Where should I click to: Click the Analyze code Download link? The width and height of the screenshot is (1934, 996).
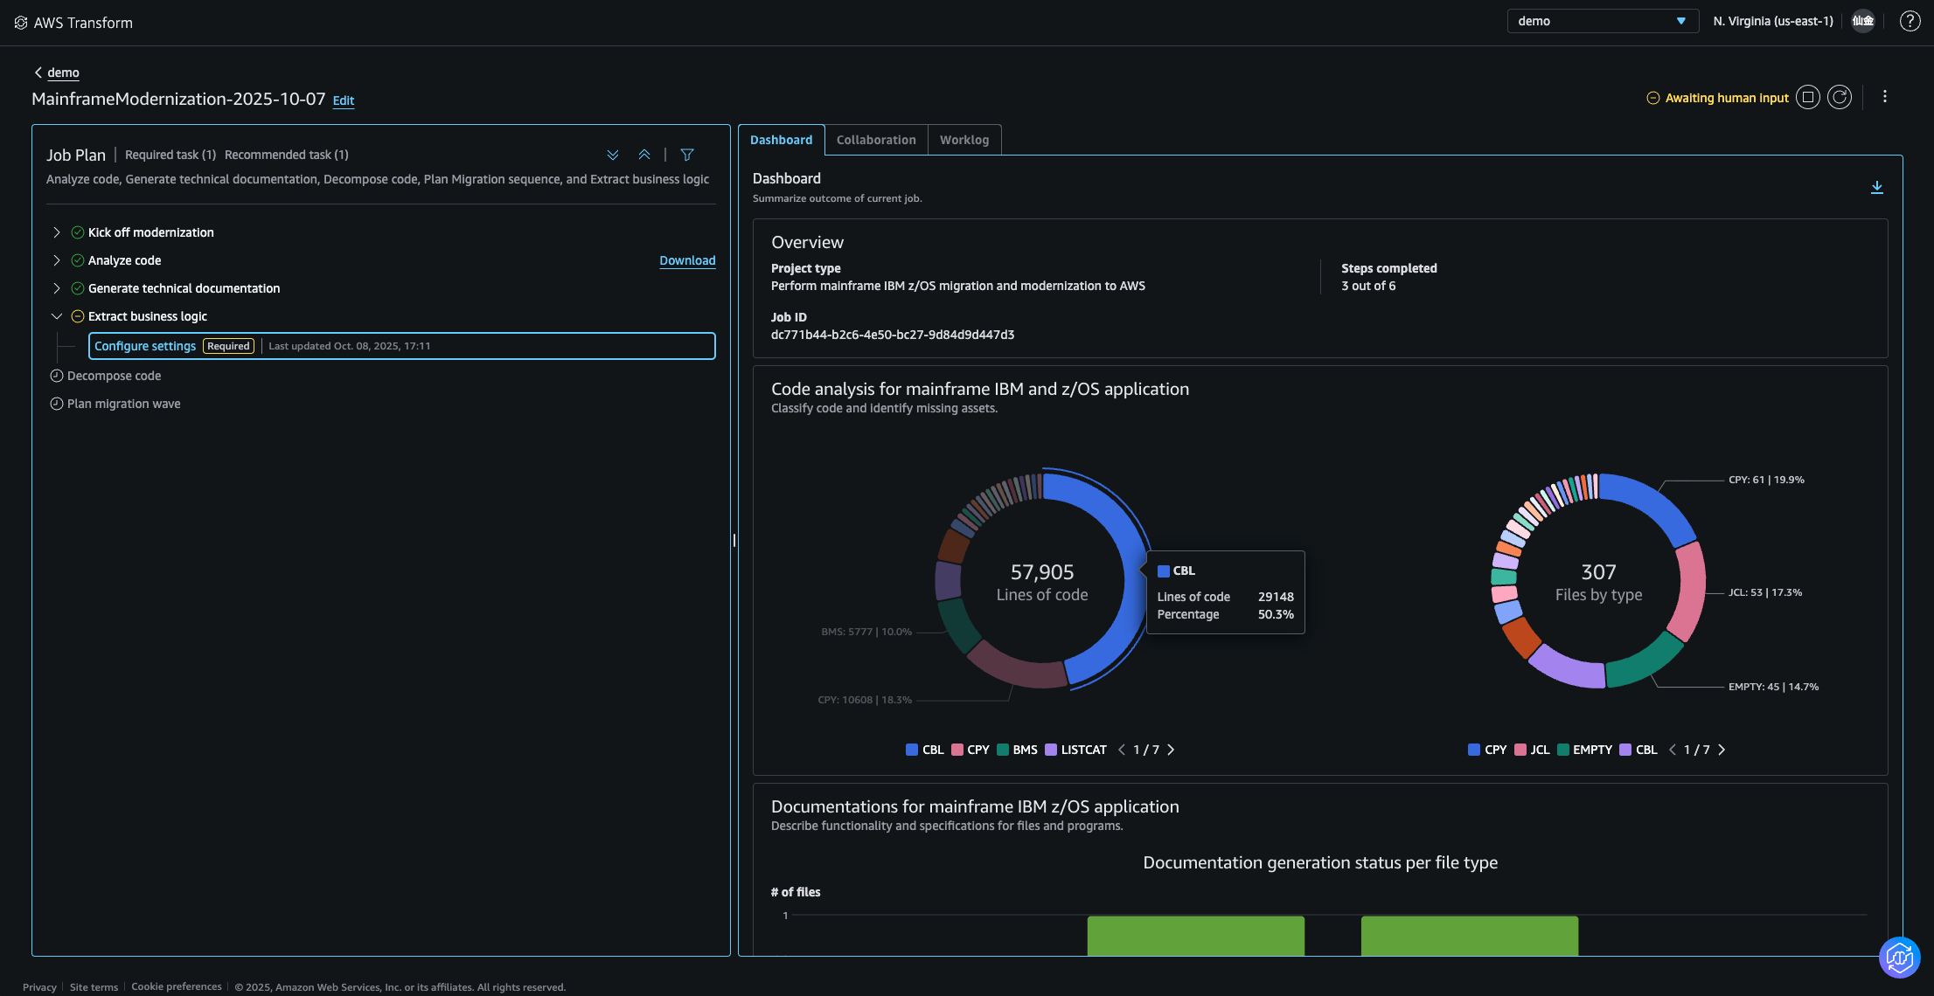pyautogui.click(x=687, y=260)
